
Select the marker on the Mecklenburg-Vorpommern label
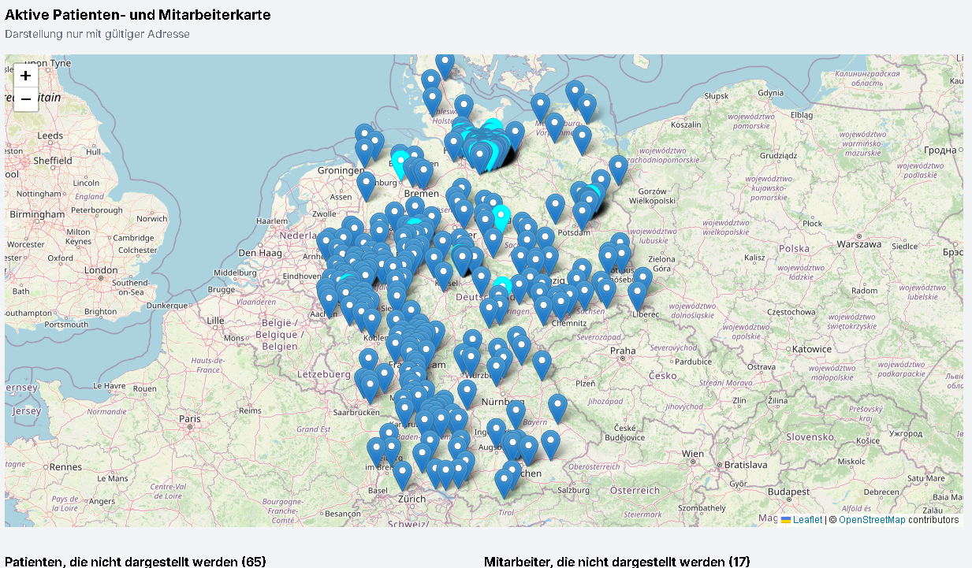coord(555,128)
